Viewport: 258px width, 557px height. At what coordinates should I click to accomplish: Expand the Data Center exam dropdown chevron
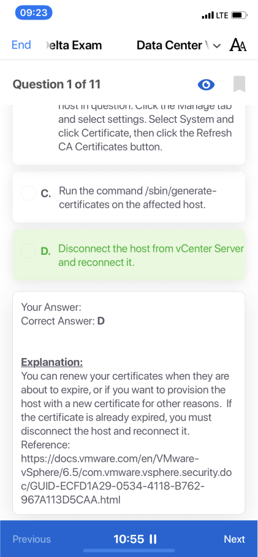coord(217,46)
